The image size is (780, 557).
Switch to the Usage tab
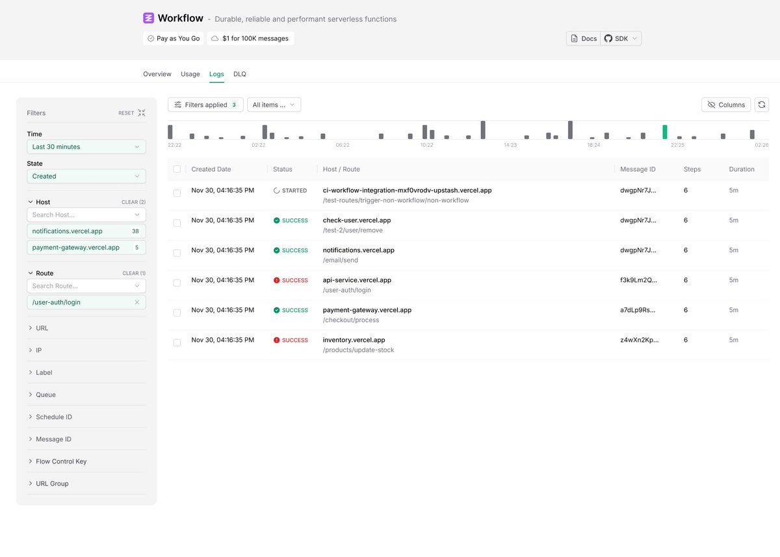190,74
